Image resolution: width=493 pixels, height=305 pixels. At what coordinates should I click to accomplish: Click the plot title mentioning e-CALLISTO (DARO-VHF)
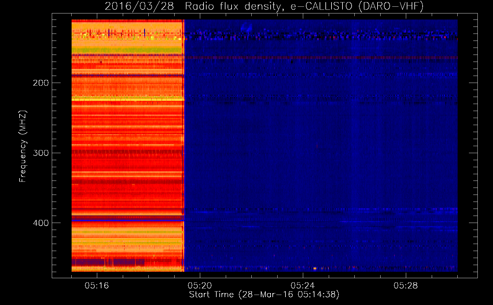pyautogui.click(x=264, y=6)
